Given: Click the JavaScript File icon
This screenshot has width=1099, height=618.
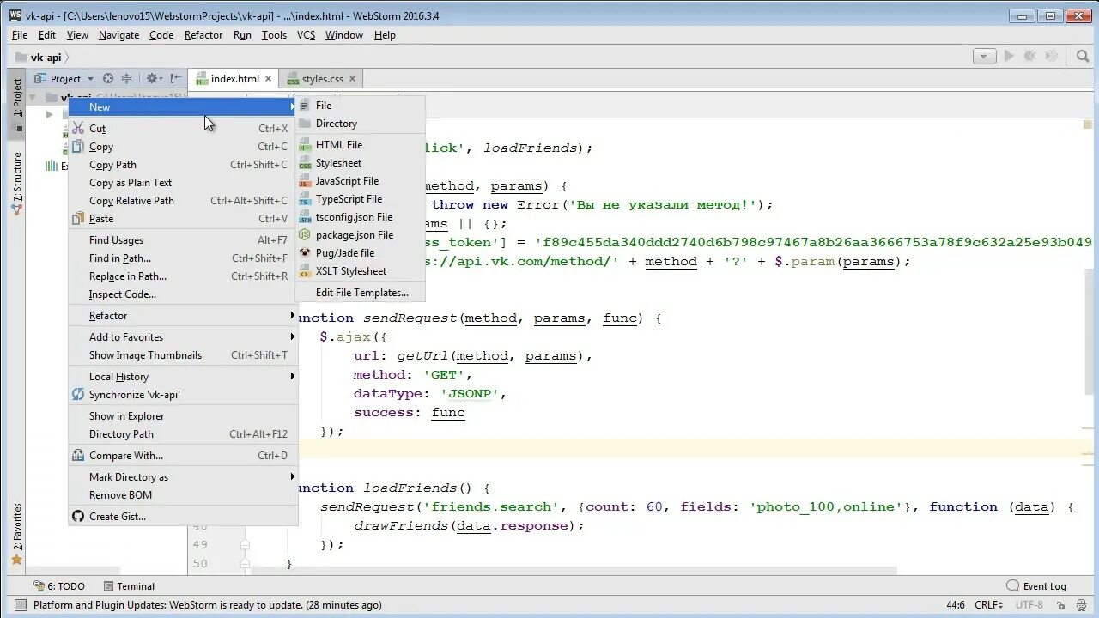Looking at the screenshot, I should pos(305,181).
